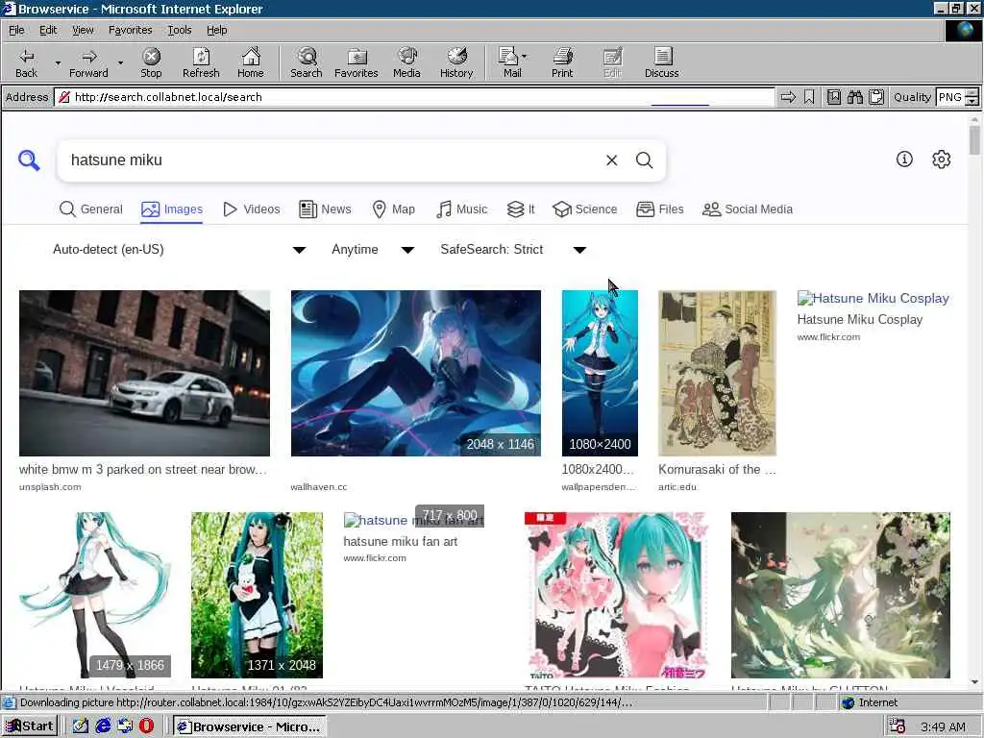The image size is (984, 738).
Task: Open the Tools menu
Action: pyautogui.click(x=179, y=30)
